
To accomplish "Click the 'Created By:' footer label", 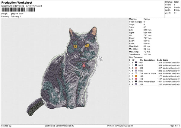I will pyautogui.click(x=6, y=126).
